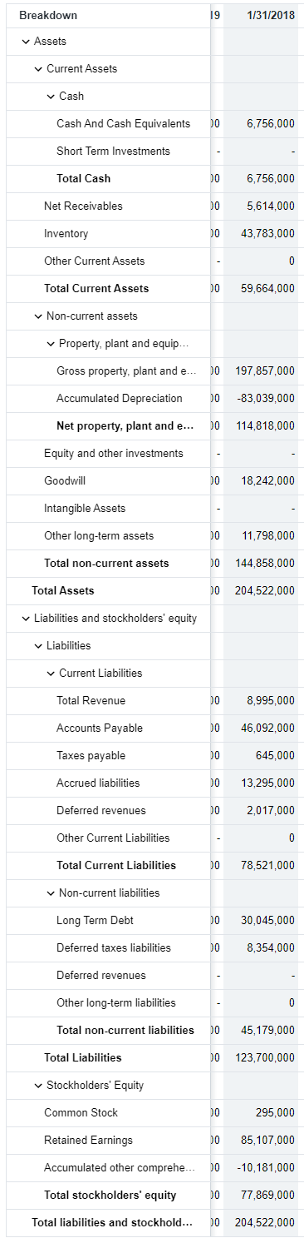Select the Total Liabilities row label

point(83,1057)
